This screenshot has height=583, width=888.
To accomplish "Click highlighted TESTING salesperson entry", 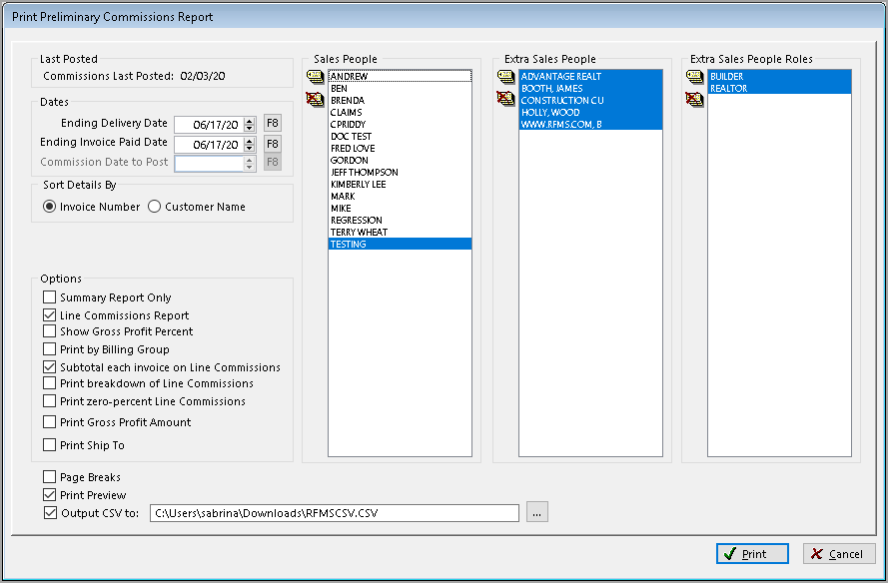I will click(400, 244).
